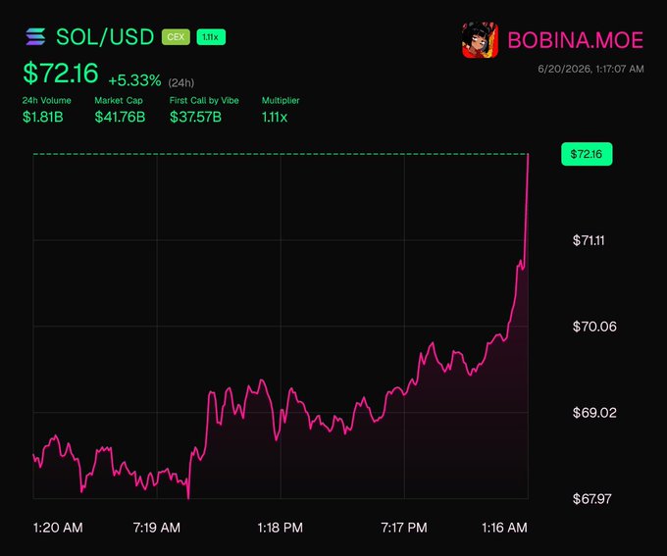This screenshot has width=667, height=556.
Task: Click the 1:18 PM time label
Action: pyautogui.click(x=281, y=528)
